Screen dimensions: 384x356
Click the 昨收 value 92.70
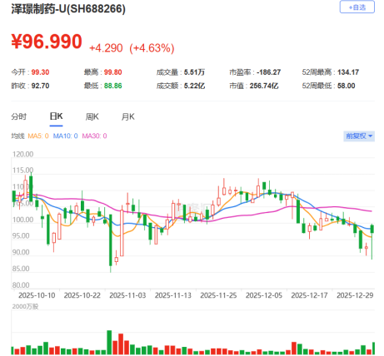pos(40,86)
